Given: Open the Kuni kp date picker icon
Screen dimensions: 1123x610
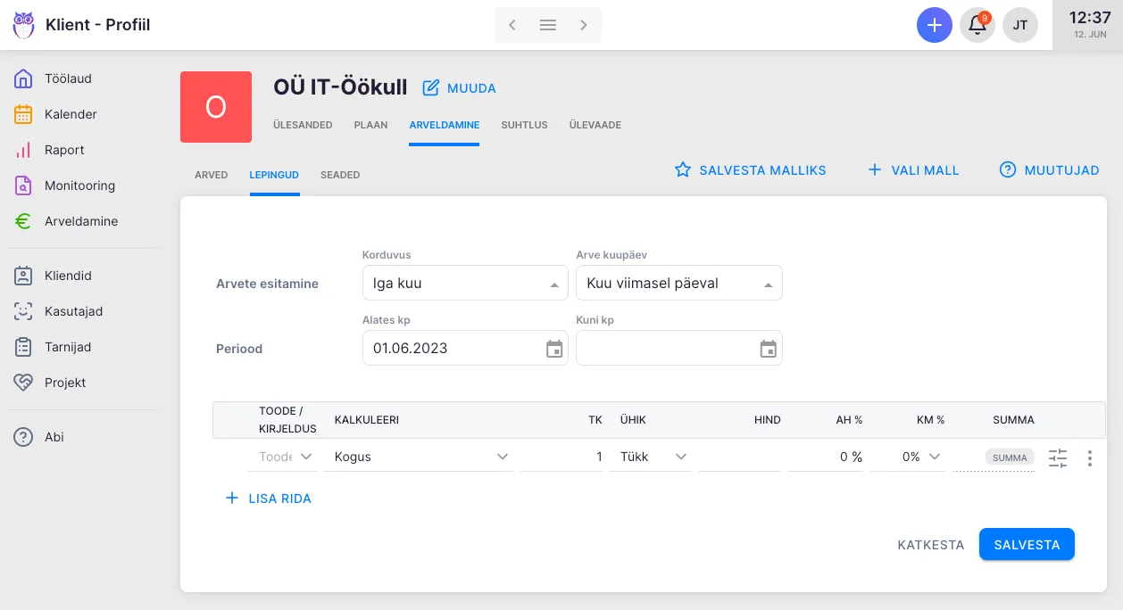Looking at the screenshot, I should click(768, 349).
